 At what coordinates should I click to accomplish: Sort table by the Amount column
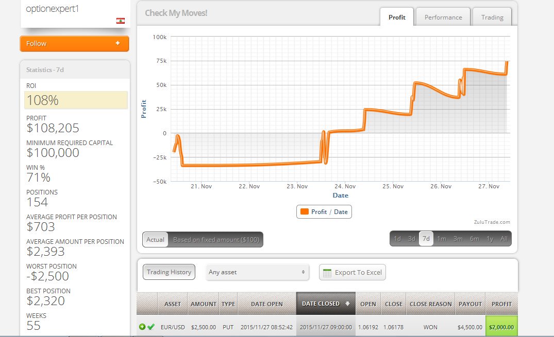(203, 304)
